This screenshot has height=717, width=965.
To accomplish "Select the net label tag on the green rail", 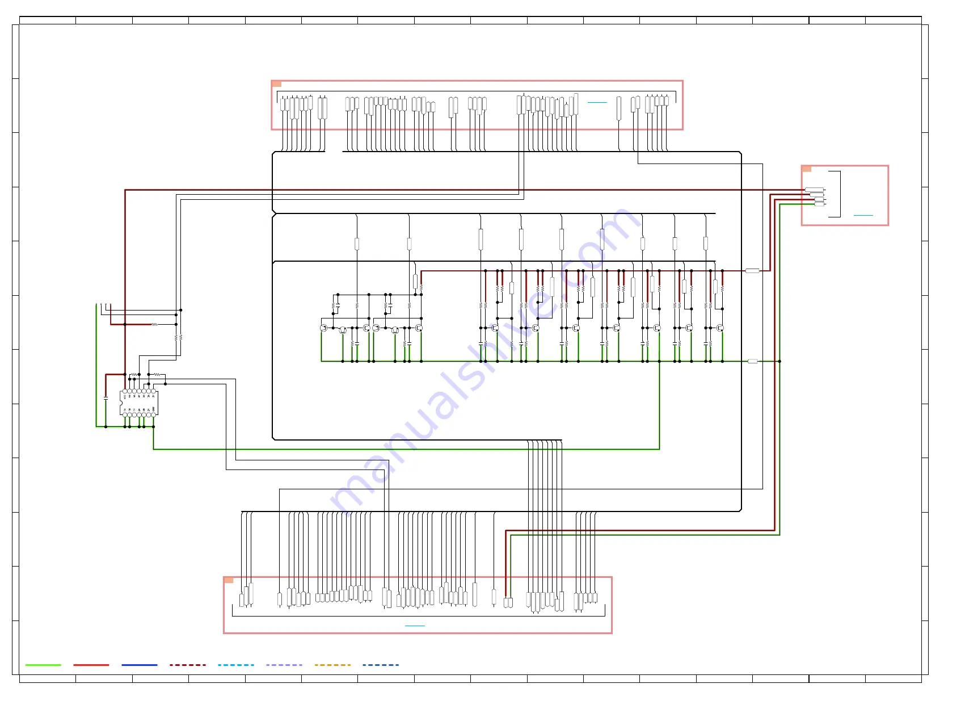I will pos(753,361).
